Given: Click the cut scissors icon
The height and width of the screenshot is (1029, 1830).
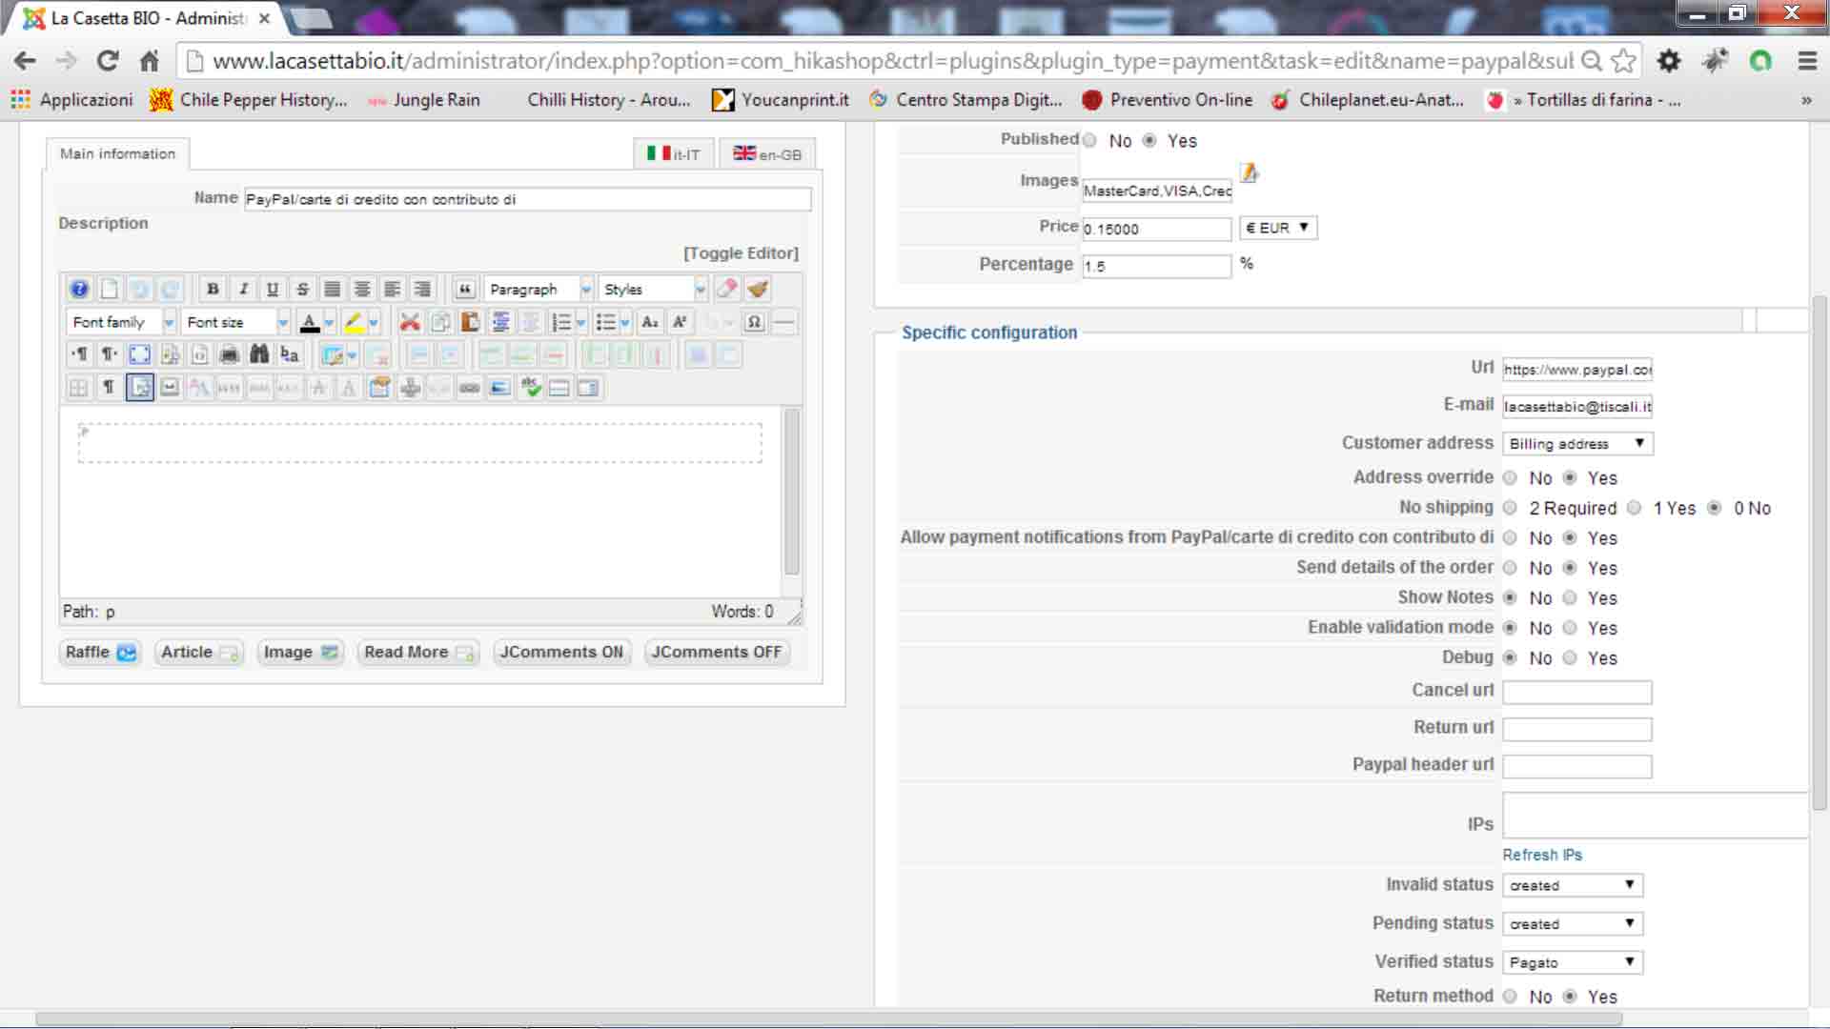Looking at the screenshot, I should tap(410, 322).
